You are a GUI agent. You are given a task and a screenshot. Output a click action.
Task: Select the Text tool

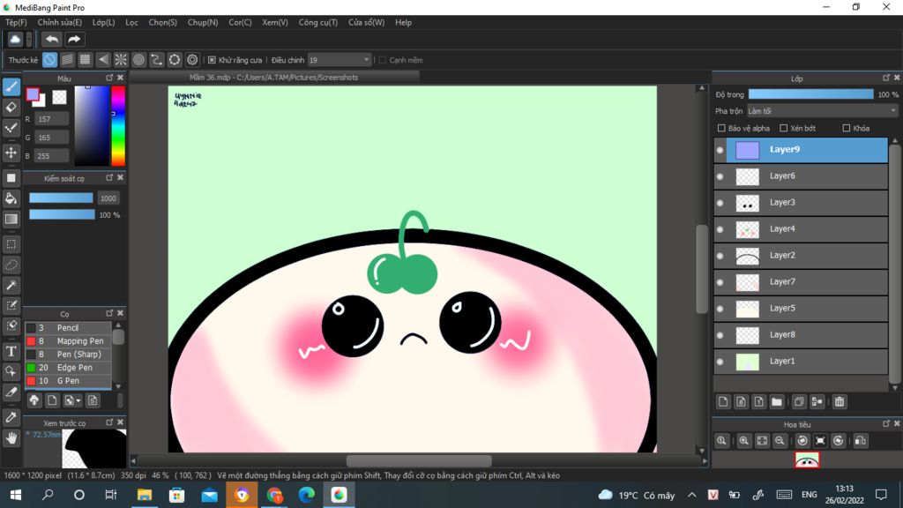pyautogui.click(x=11, y=351)
